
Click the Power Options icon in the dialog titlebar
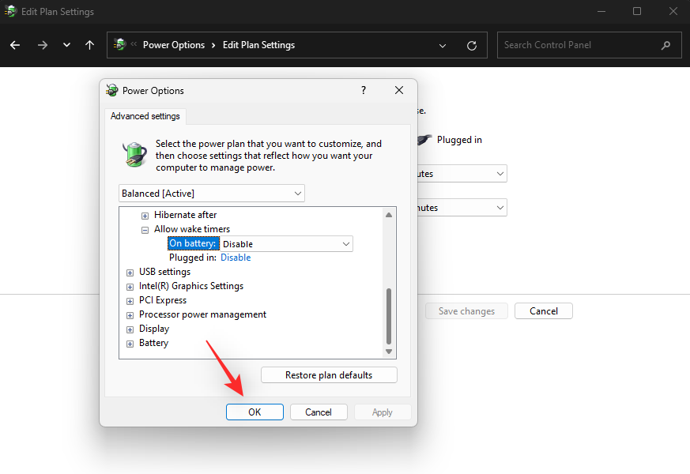tap(111, 90)
